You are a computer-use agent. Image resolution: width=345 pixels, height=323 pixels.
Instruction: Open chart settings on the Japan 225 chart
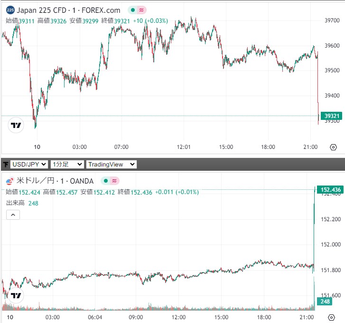[x=333, y=147]
